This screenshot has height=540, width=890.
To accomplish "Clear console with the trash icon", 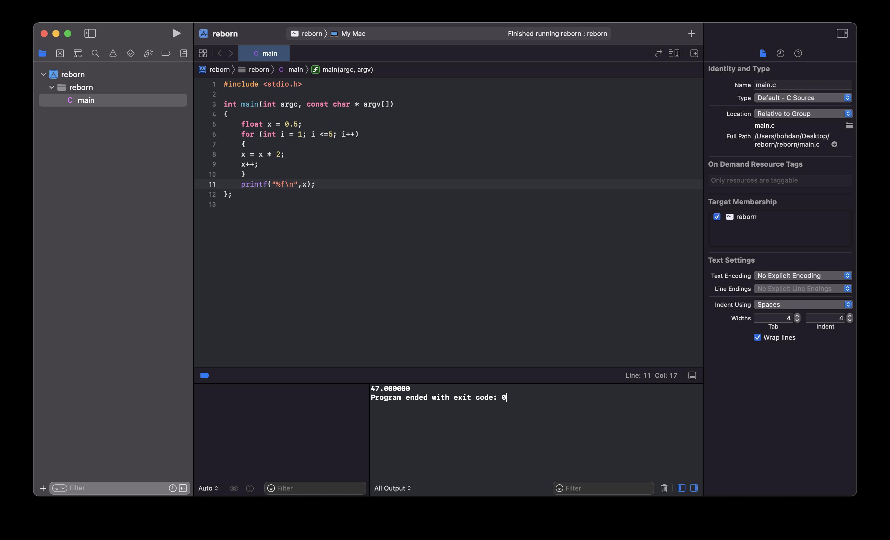I will [664, 488].
